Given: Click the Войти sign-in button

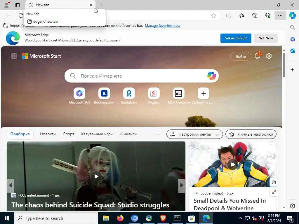Looking at the screenshot, I should click(241, 56).
